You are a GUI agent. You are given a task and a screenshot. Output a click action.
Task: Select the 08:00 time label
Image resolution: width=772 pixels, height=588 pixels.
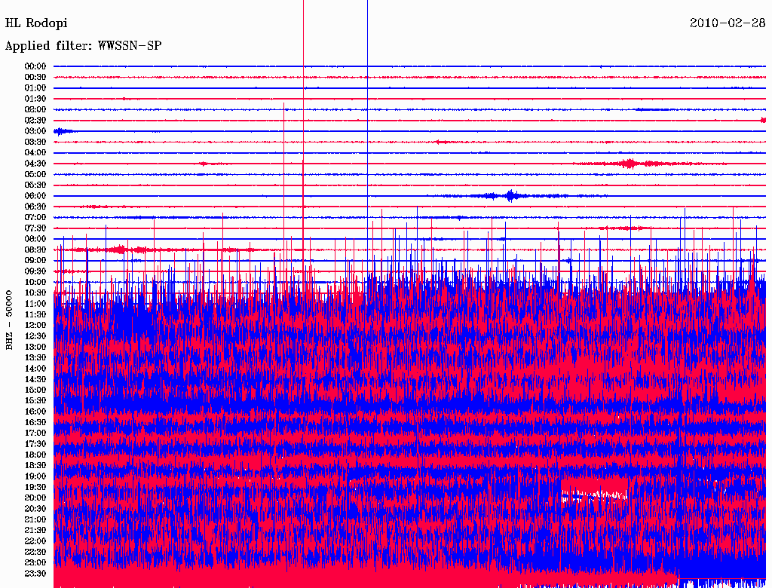tap(35, 239)
